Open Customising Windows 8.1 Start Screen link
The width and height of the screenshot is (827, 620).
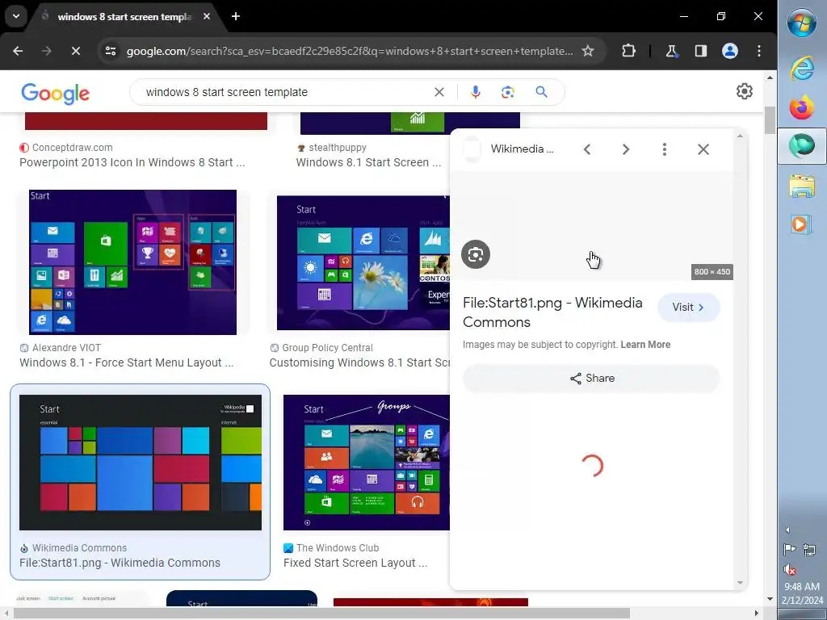coord(359,362)
